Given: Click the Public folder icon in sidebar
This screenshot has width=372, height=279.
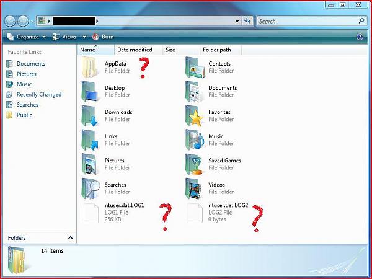Looking at the screenshot, I should click(9, 115).
